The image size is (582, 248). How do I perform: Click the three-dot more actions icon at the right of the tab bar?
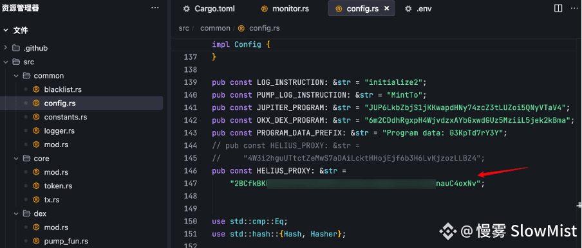click(x=574, y=8)
